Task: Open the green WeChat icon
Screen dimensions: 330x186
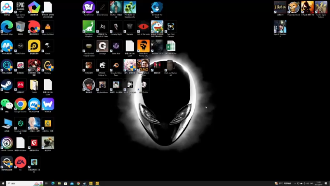Action: [x=7, y=106]
